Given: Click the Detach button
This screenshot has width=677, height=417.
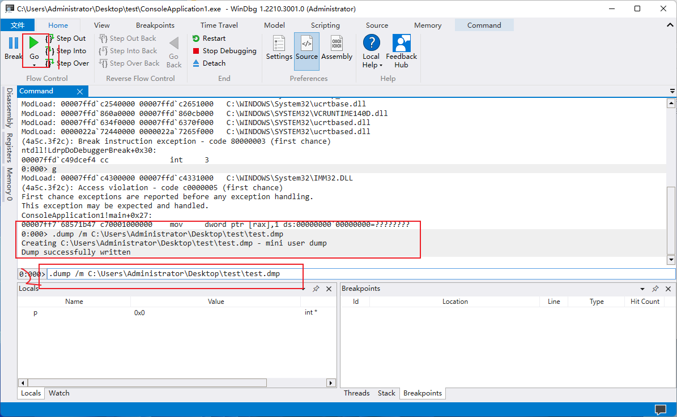Looking at the screenshot, I should 208,63.
